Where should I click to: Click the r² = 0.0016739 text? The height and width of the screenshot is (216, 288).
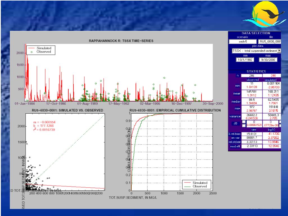(44, 129)
